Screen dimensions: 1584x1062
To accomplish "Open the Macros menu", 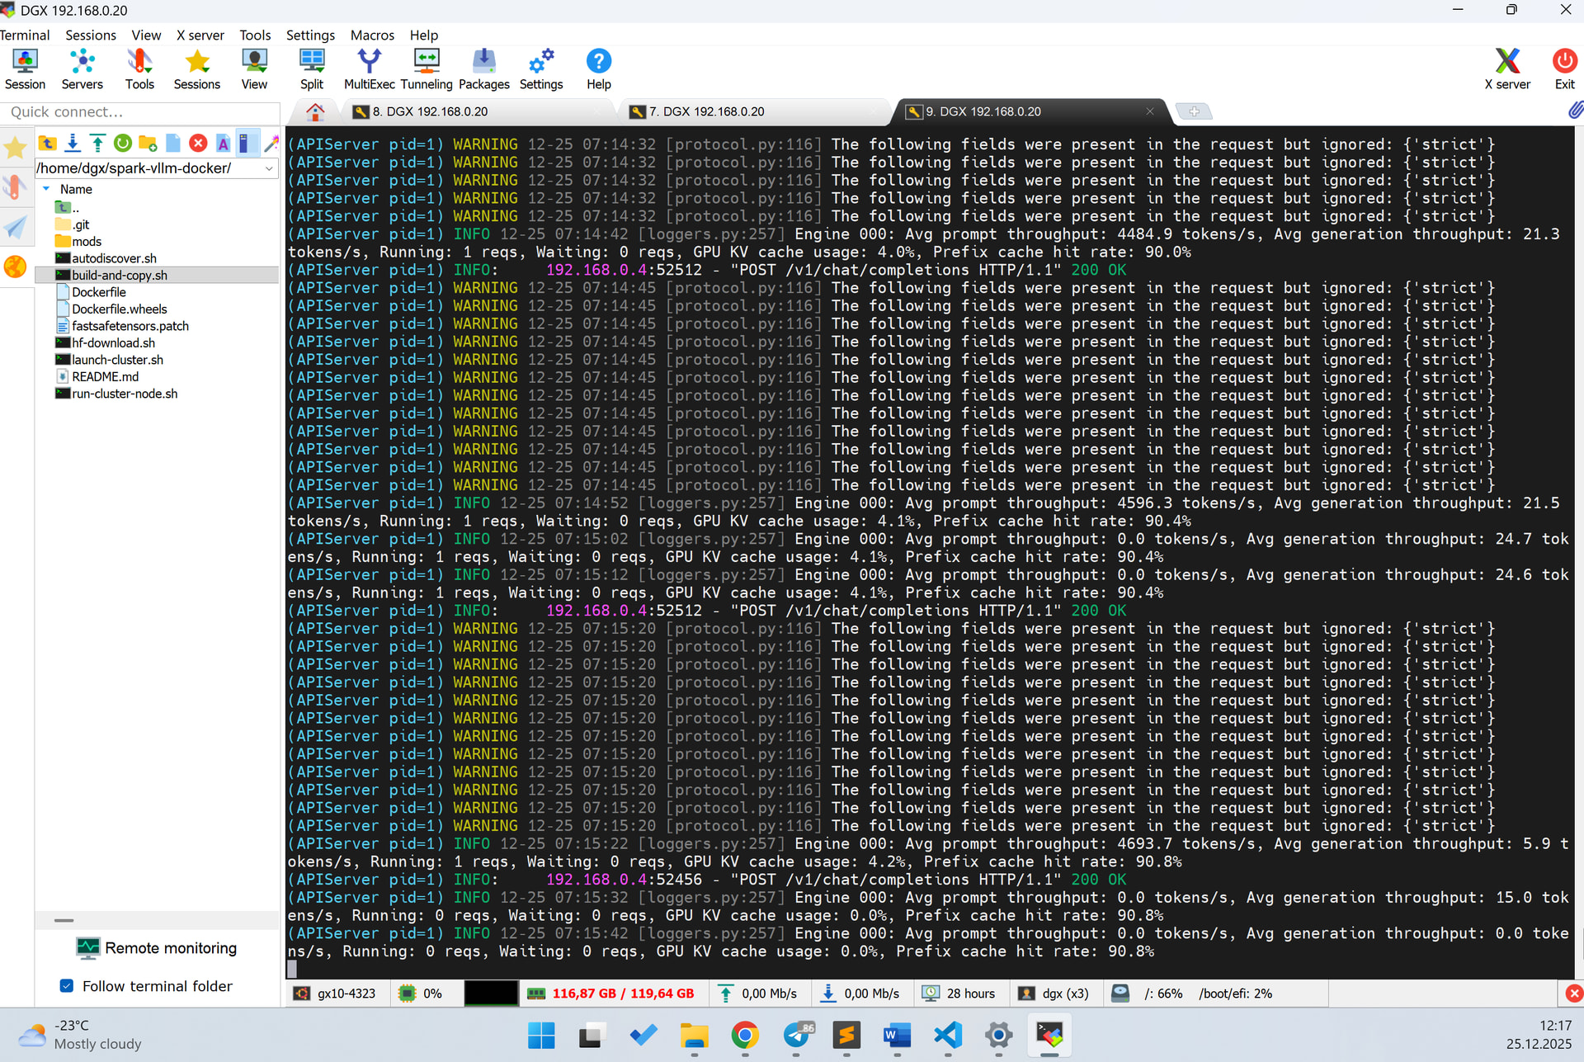I will point(372,35).
